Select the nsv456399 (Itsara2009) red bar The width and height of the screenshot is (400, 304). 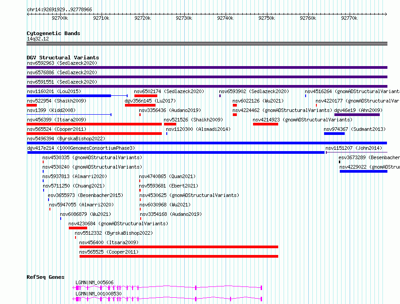point(94,124)
